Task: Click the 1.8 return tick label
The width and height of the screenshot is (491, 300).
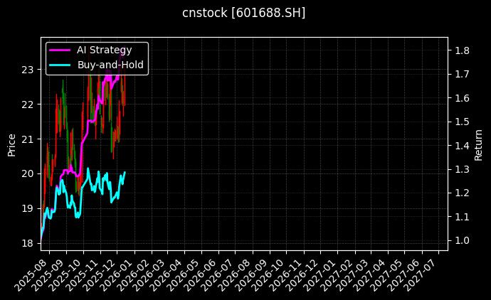Action: click(x=461, y=50)
